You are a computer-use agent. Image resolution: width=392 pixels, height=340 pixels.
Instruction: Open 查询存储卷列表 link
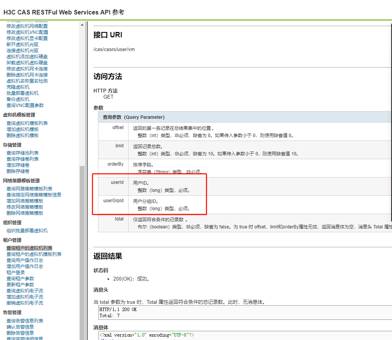click(22, 159)
